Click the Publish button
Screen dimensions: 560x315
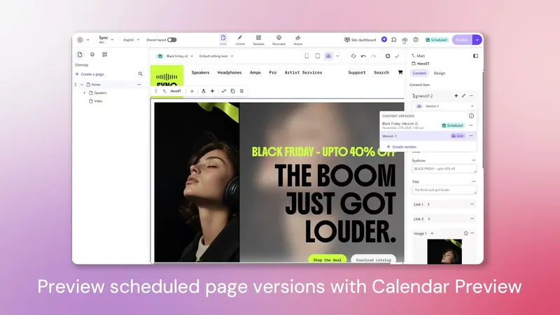pyautogui.click(x=462, y=40)
